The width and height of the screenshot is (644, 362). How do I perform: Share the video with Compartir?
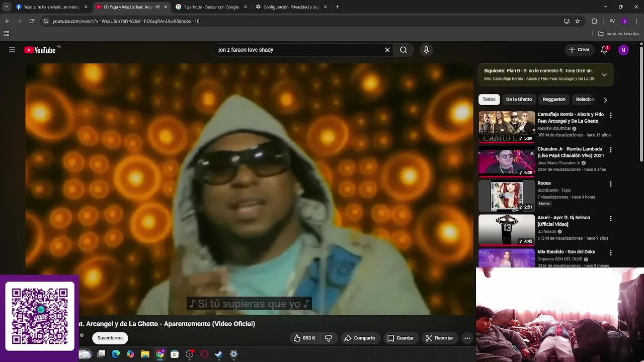(x=360, y=338)
